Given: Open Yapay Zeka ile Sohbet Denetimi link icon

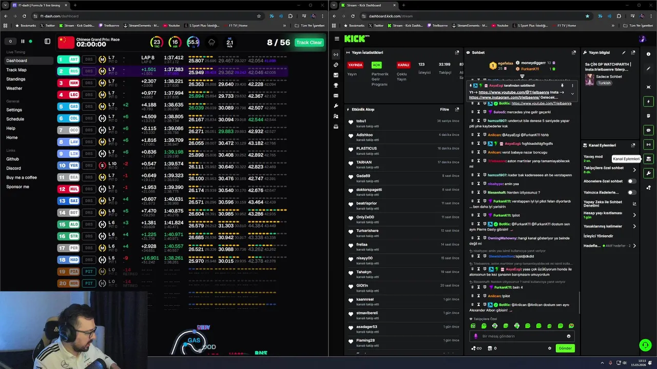Looking at the screenshot, I should tap(634, 203).
